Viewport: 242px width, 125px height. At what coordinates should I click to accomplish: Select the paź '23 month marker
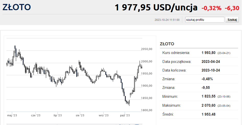click(x=125, y=116)
